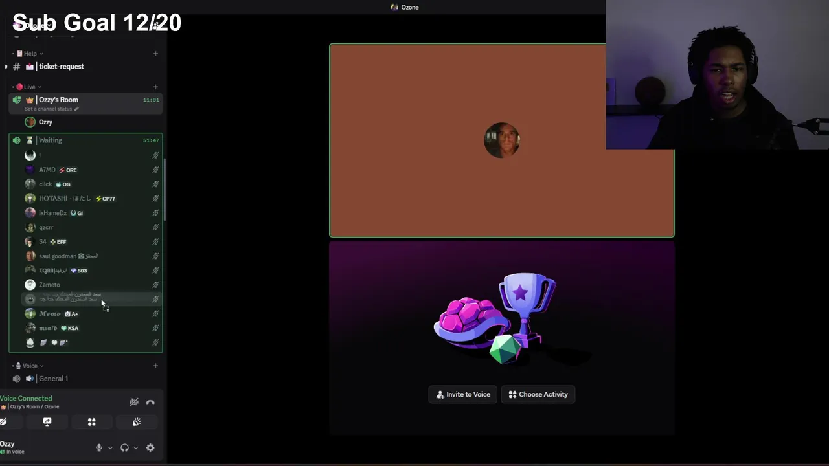The width and height of the screenshot is (829, 466).
Task: Click the speaker icon of Waiting channel
Action: click(x=16, y=140)
